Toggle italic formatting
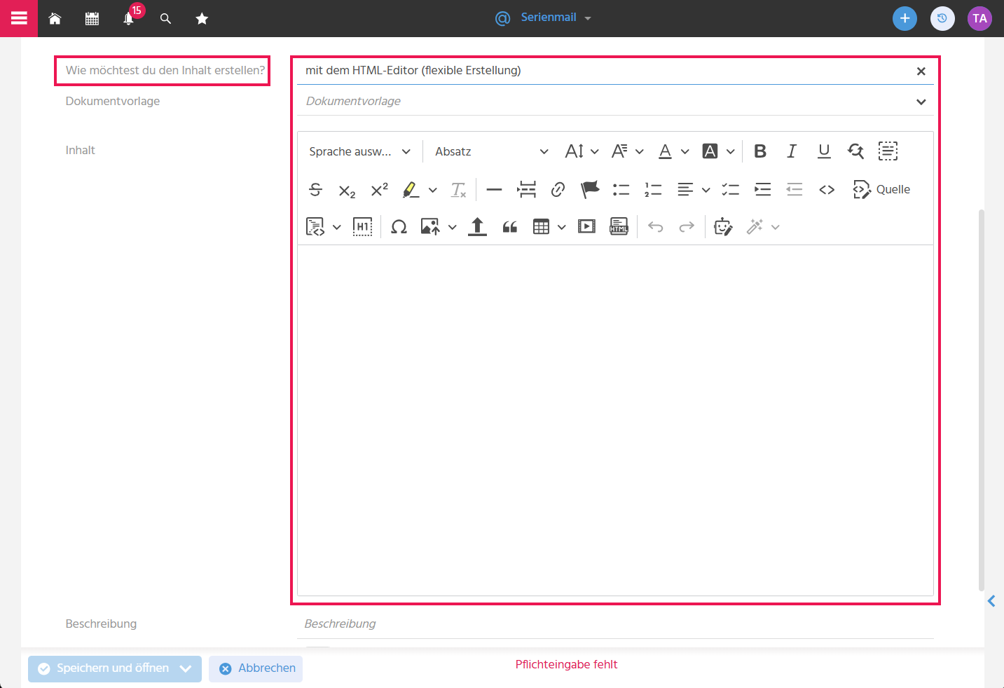This screenshot has height=688, width=1004. pos(792,151)
